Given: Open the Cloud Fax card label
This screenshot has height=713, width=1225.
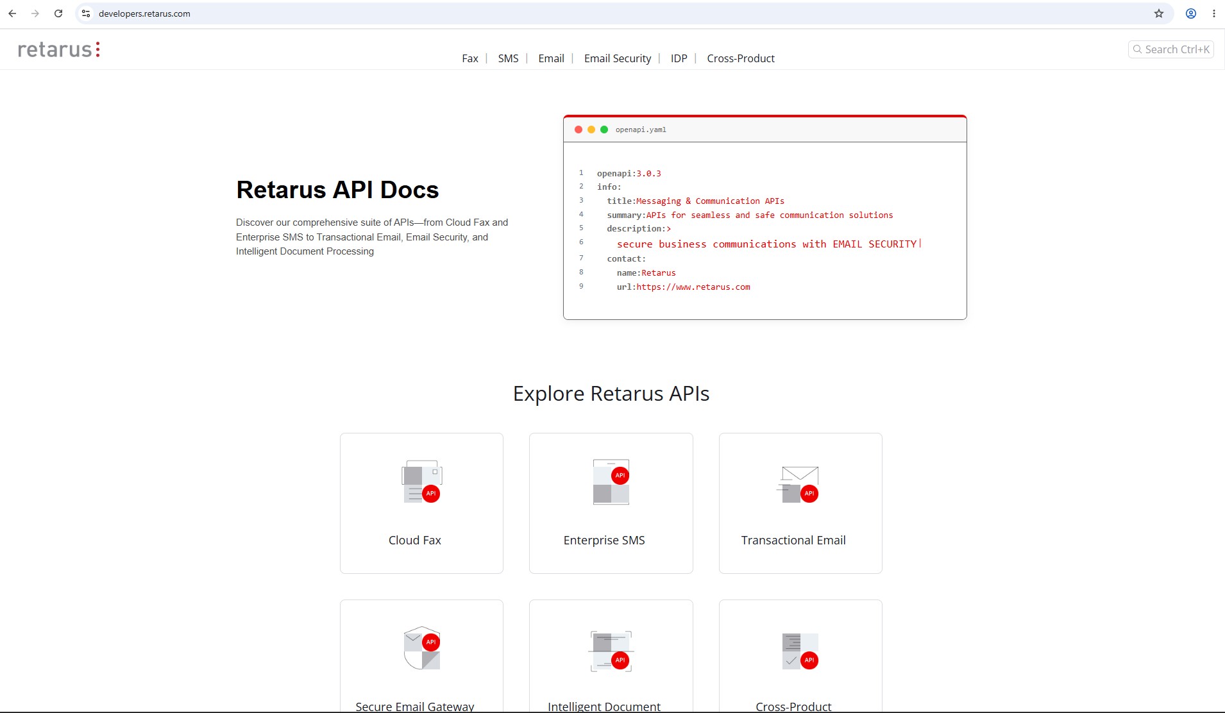Looking at the screenshot, I should [x=414, y=541].
